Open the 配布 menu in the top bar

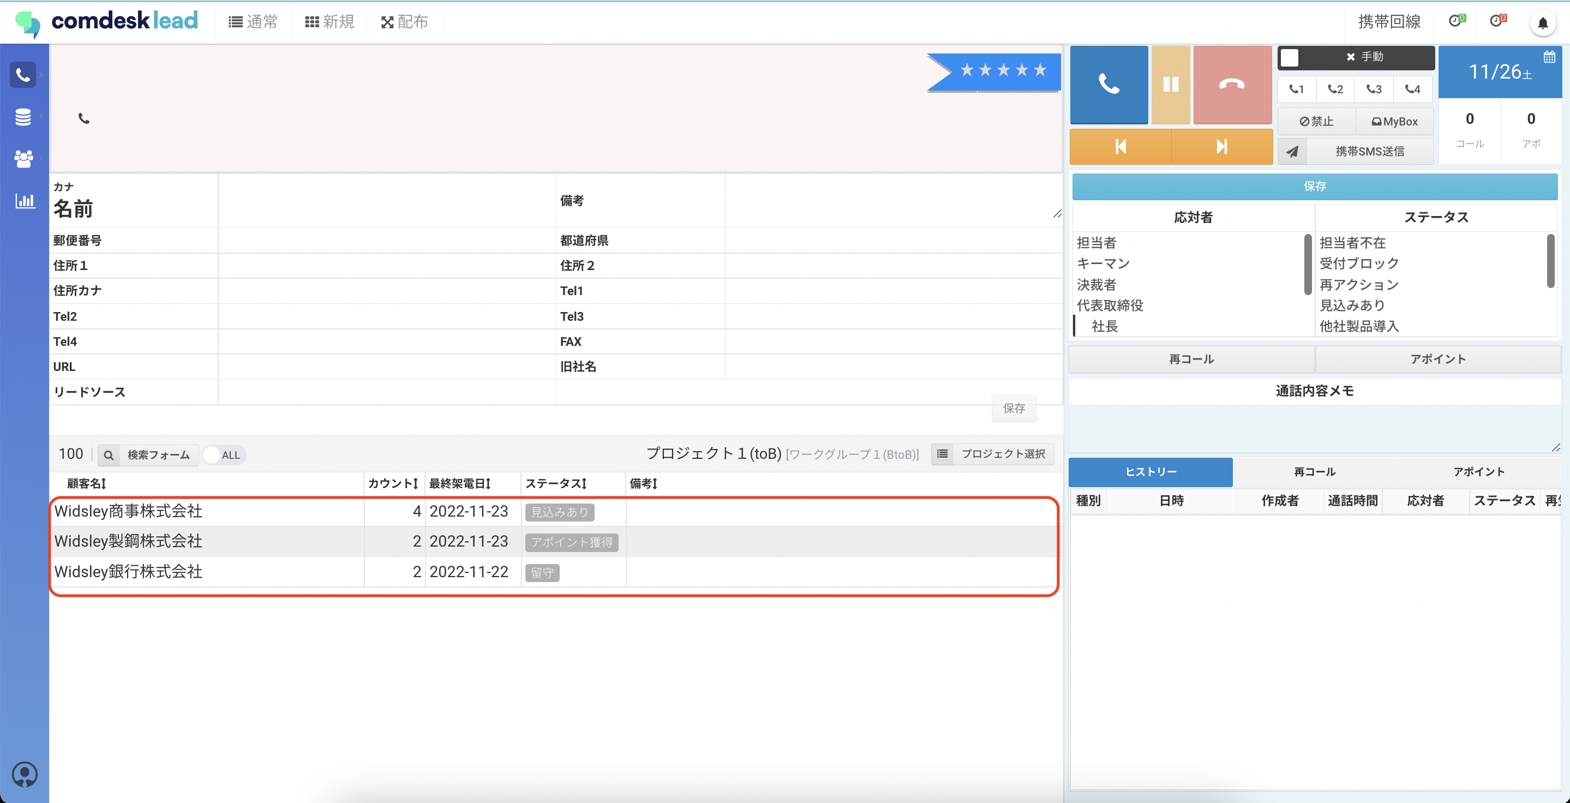pos(405,22)
